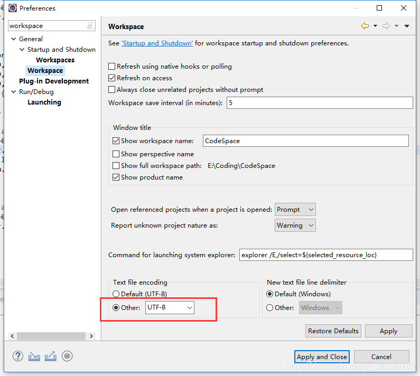Open the help question mark icon
Image resolution: width=420 pixels, height=376 pixels.
(x=18, y=356)
